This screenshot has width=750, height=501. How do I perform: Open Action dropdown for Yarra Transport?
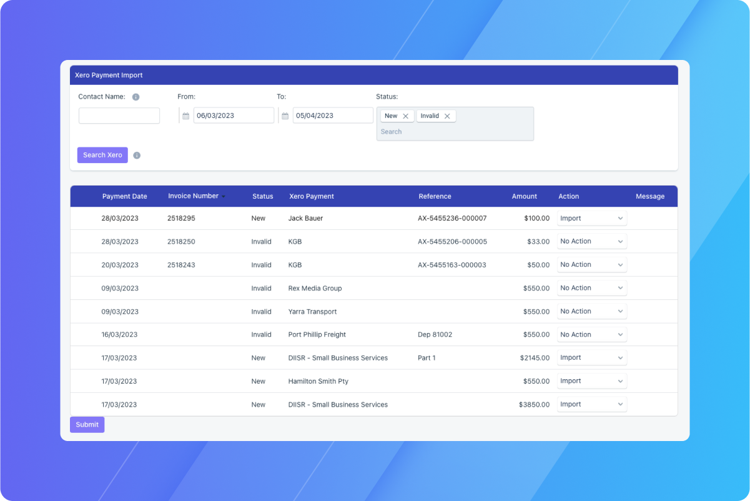pyautogui.click(x=591, y=311)
